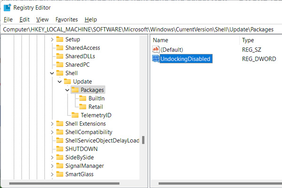Expand the Shell Extensions key

[x=52, y=124]
